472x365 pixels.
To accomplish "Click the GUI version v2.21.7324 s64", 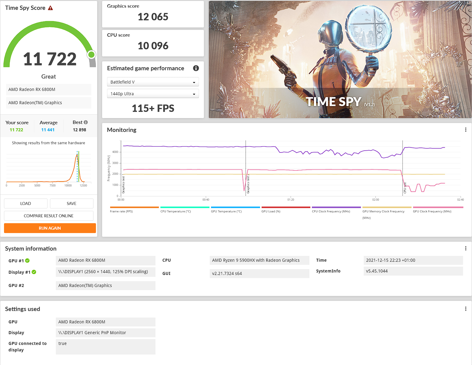I will (x=259, y=273).
